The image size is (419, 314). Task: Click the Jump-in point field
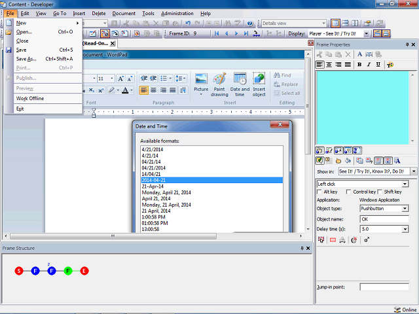point(384,287)
